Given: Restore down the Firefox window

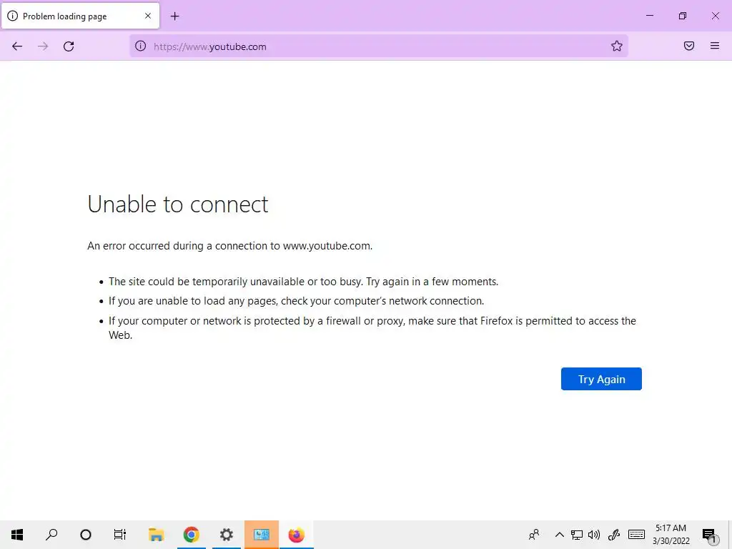Looking at the screenshot, I should 683,16.
